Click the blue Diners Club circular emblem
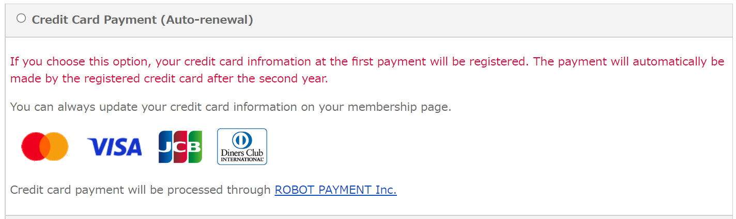736x219 pixels. click(x=242, y=140)
